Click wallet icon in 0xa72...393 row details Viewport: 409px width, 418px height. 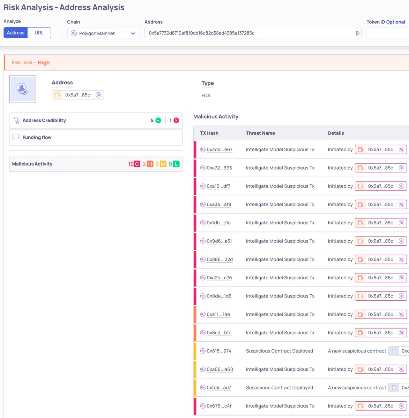(x=360, y=168)
